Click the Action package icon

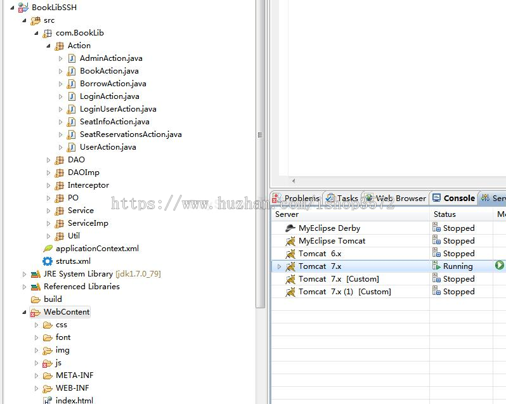point(60,46)
